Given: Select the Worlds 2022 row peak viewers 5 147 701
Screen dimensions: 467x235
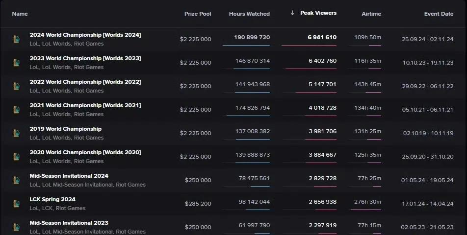Looking at the screenshot, I should point(323,84).
